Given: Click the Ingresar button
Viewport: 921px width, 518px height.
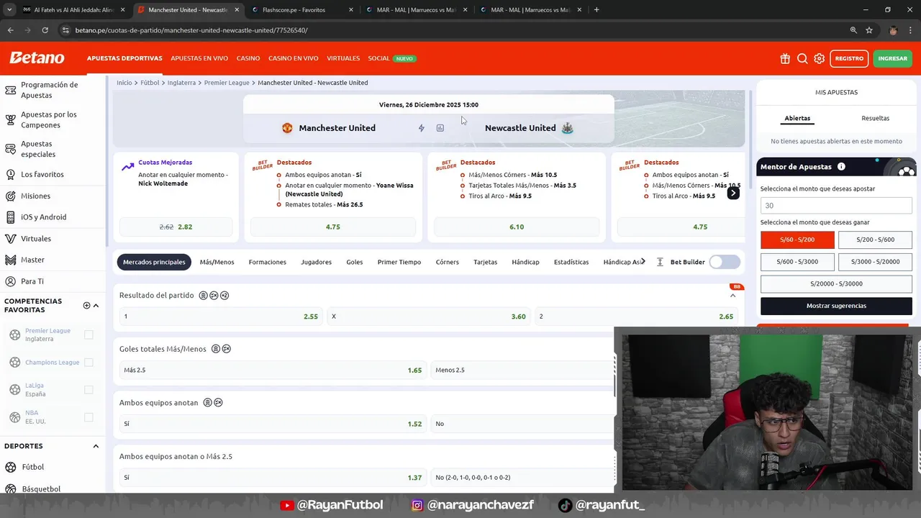Looking at the screenshot, I should (892, 58).
